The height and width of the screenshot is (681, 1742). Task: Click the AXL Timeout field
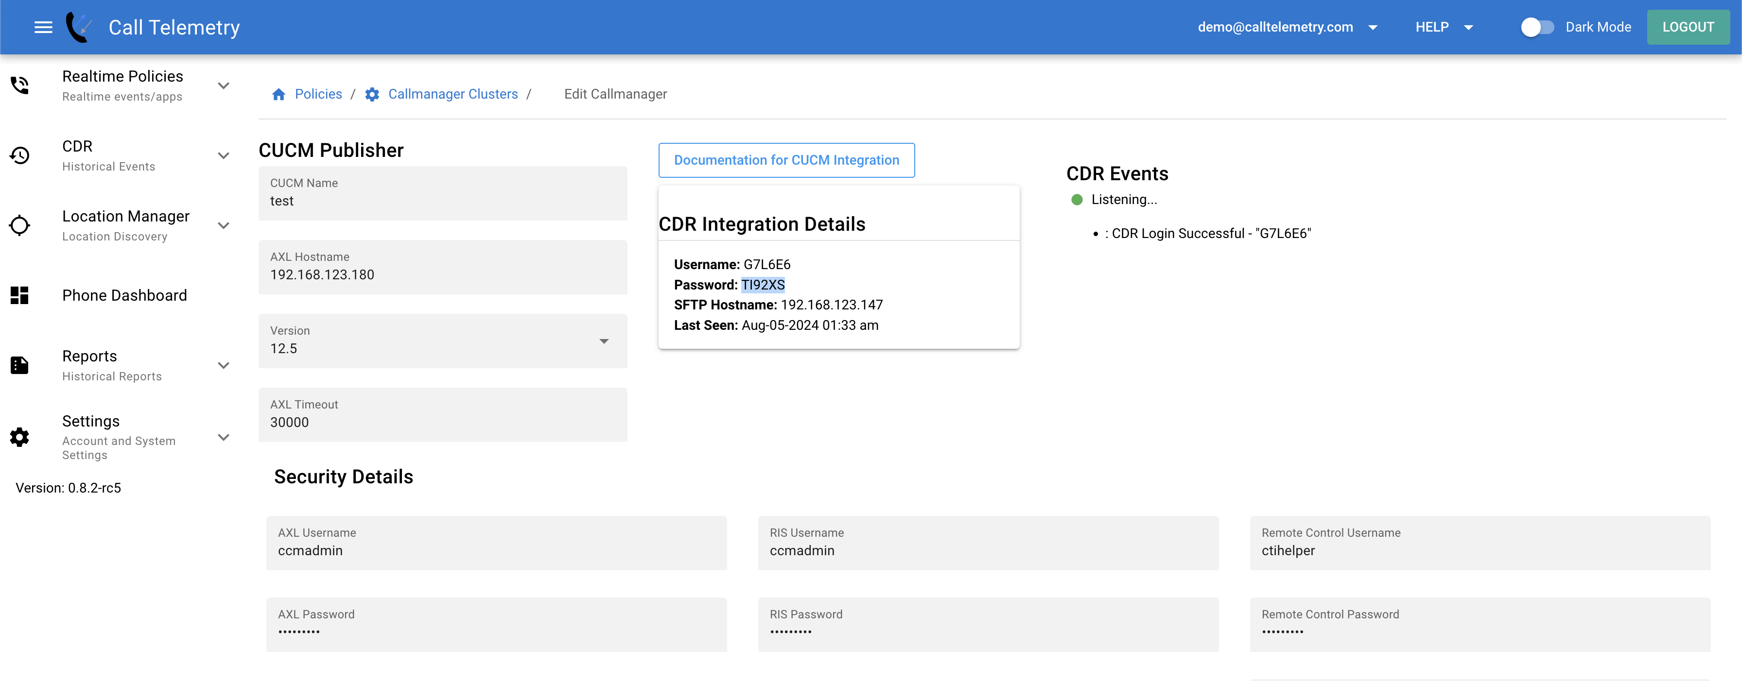(443, 415)
